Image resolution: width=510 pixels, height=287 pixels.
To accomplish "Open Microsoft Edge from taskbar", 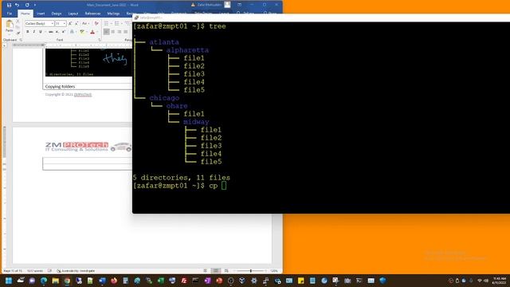I will pyautogui.click(x=44, y=281).
